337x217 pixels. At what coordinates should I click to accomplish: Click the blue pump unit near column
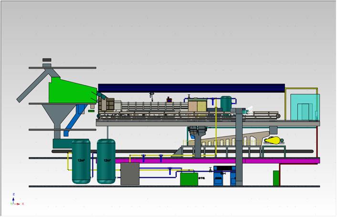[223, 176]
